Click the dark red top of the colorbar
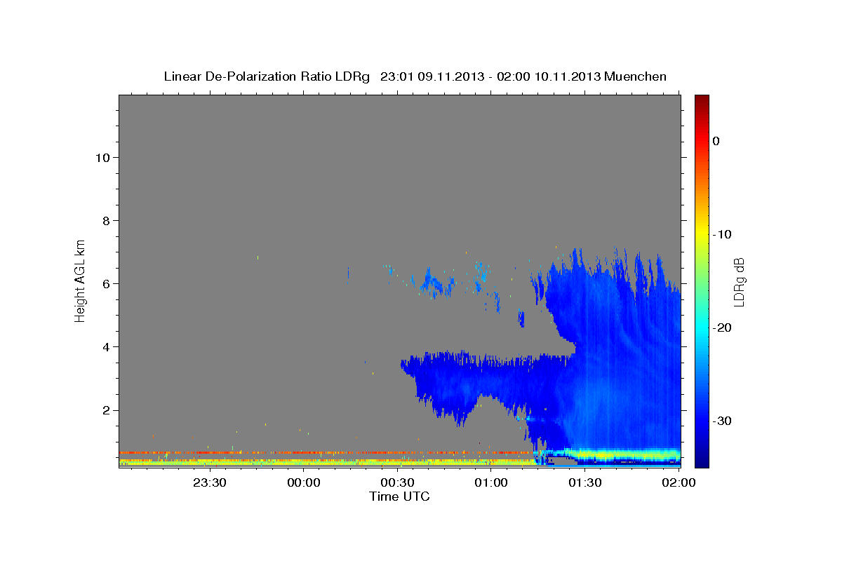 click(702, 100)
